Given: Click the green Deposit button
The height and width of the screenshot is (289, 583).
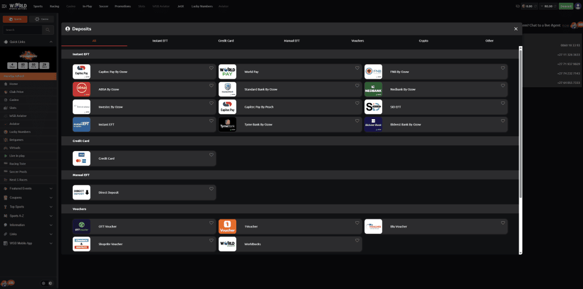Looking at the screenshot, I should (x=566, y=6).
